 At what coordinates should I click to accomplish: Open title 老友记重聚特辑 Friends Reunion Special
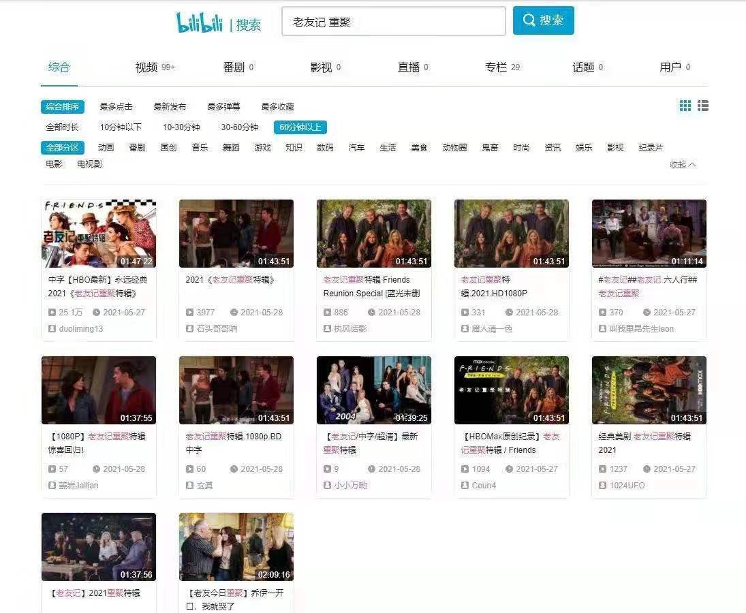pos(371,286)
